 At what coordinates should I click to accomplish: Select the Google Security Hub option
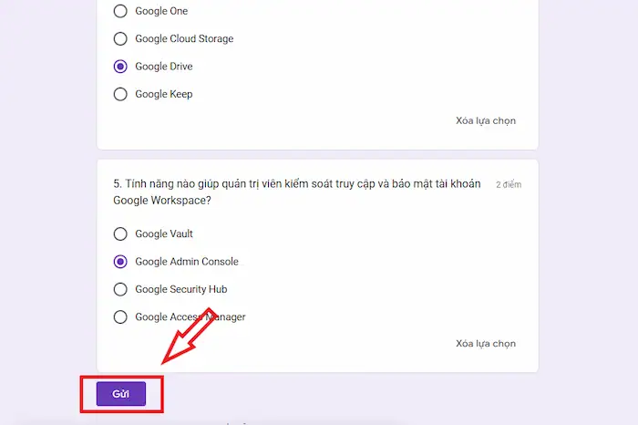pyautogui.click(x=120, y=289)
